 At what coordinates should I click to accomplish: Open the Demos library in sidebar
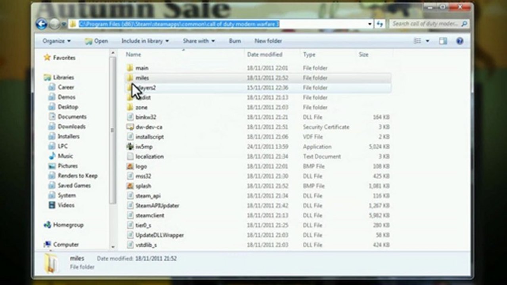tap(67, 97)
